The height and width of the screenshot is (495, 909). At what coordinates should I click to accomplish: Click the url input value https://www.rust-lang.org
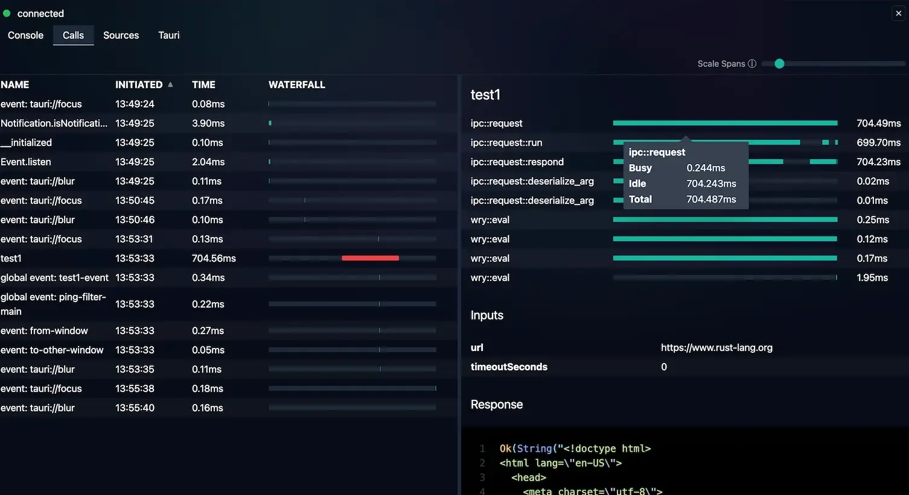coord(716,347)
